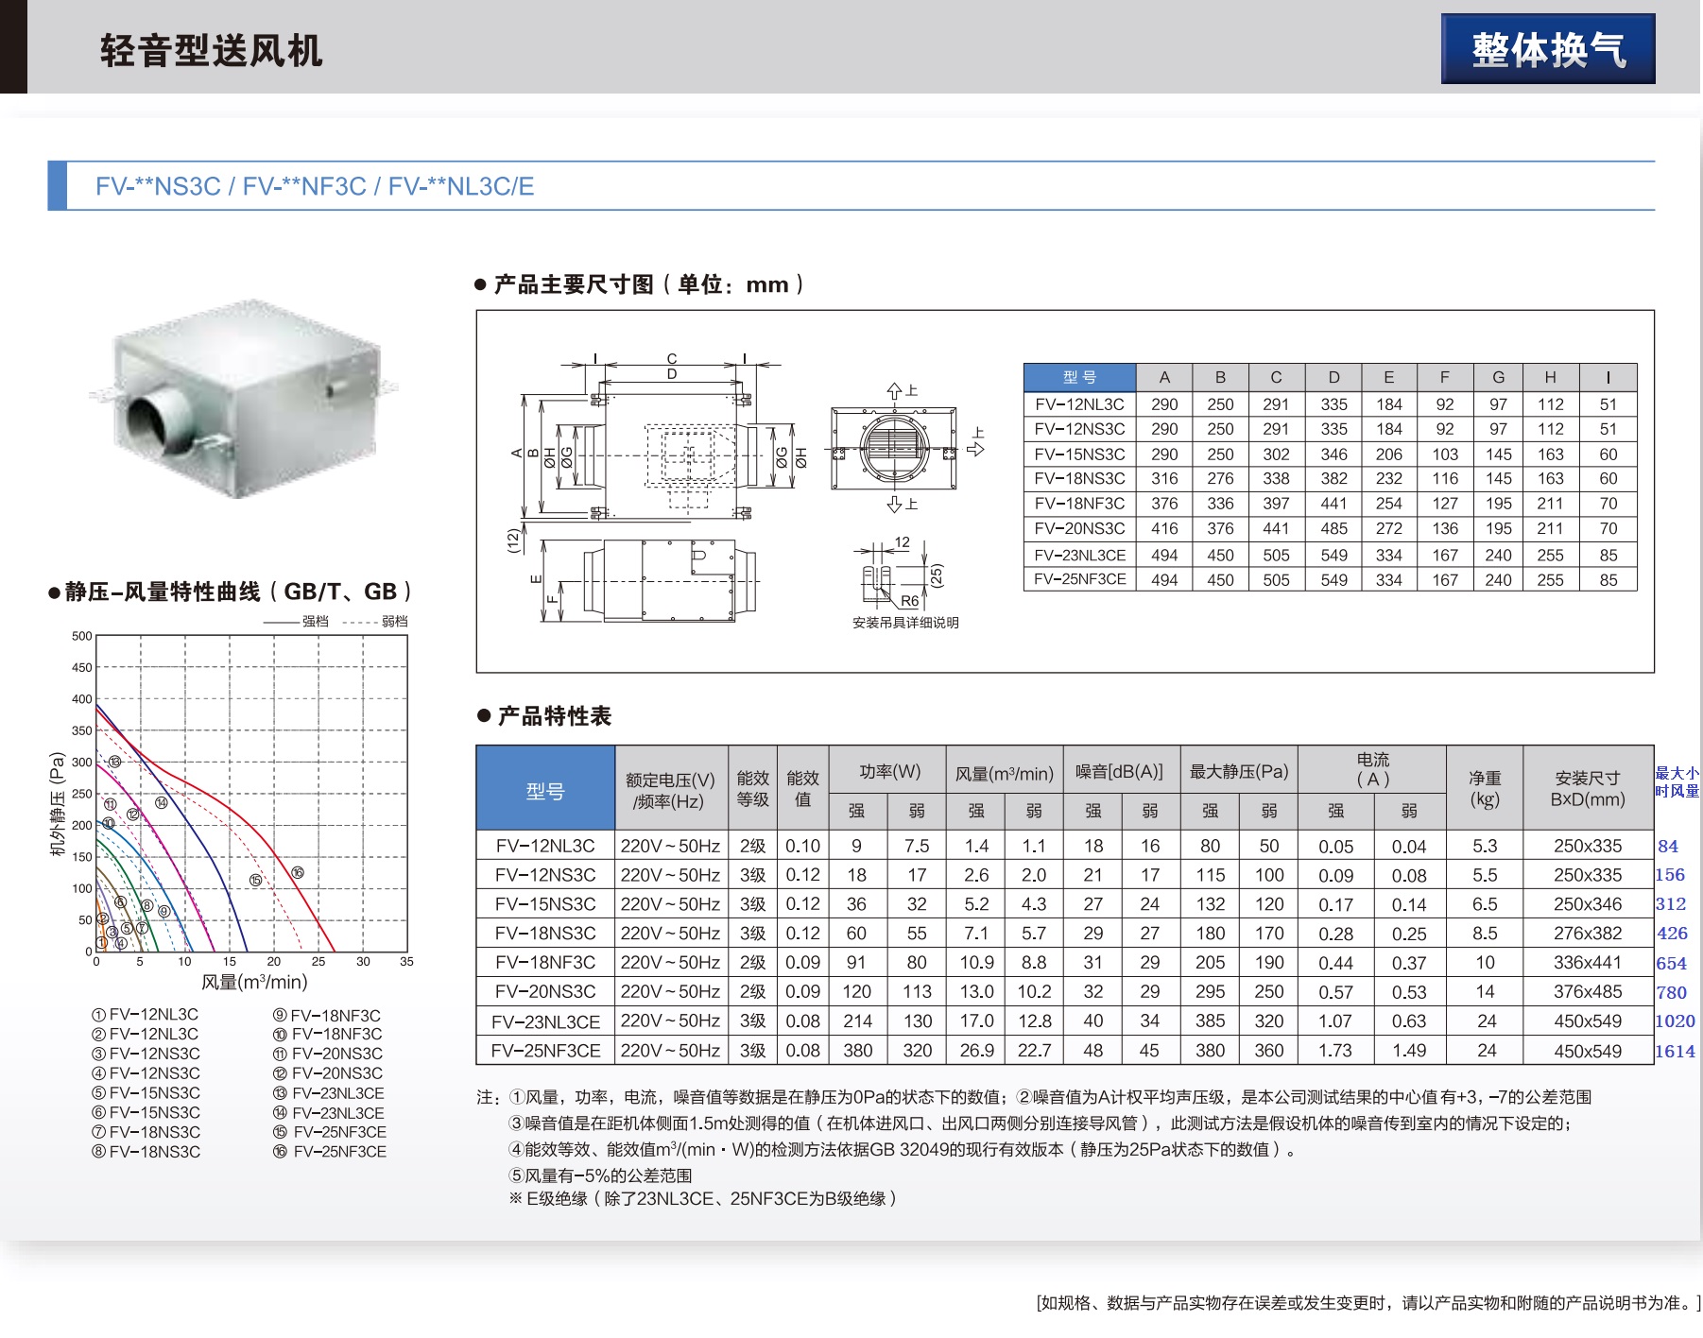Click the right arrow beside the front view drawing
The height and width of the screenshot is (1338, 1703).
click(975, 448)
